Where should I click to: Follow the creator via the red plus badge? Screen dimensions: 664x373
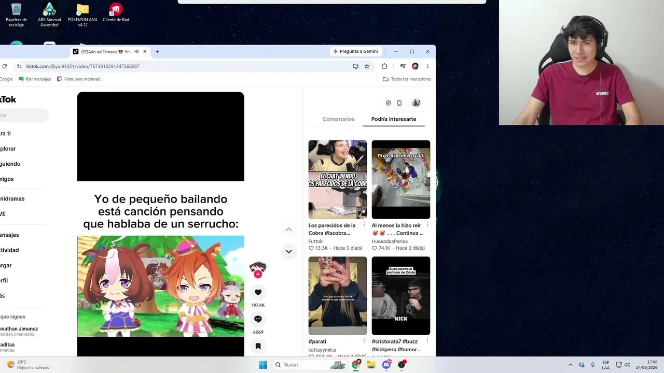tap(258, 274)
